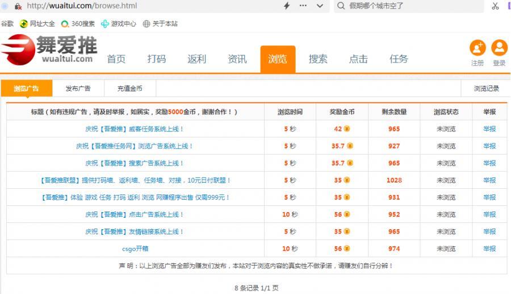Open the 谷歌 bookmark

pyautogui.click(x=7, y=23)
